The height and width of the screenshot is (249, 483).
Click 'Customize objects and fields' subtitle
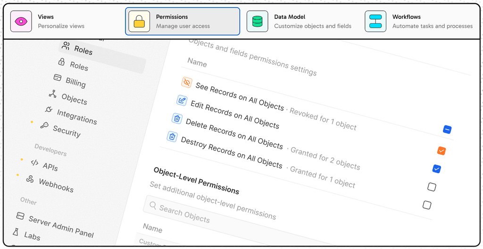coord(313,26)
